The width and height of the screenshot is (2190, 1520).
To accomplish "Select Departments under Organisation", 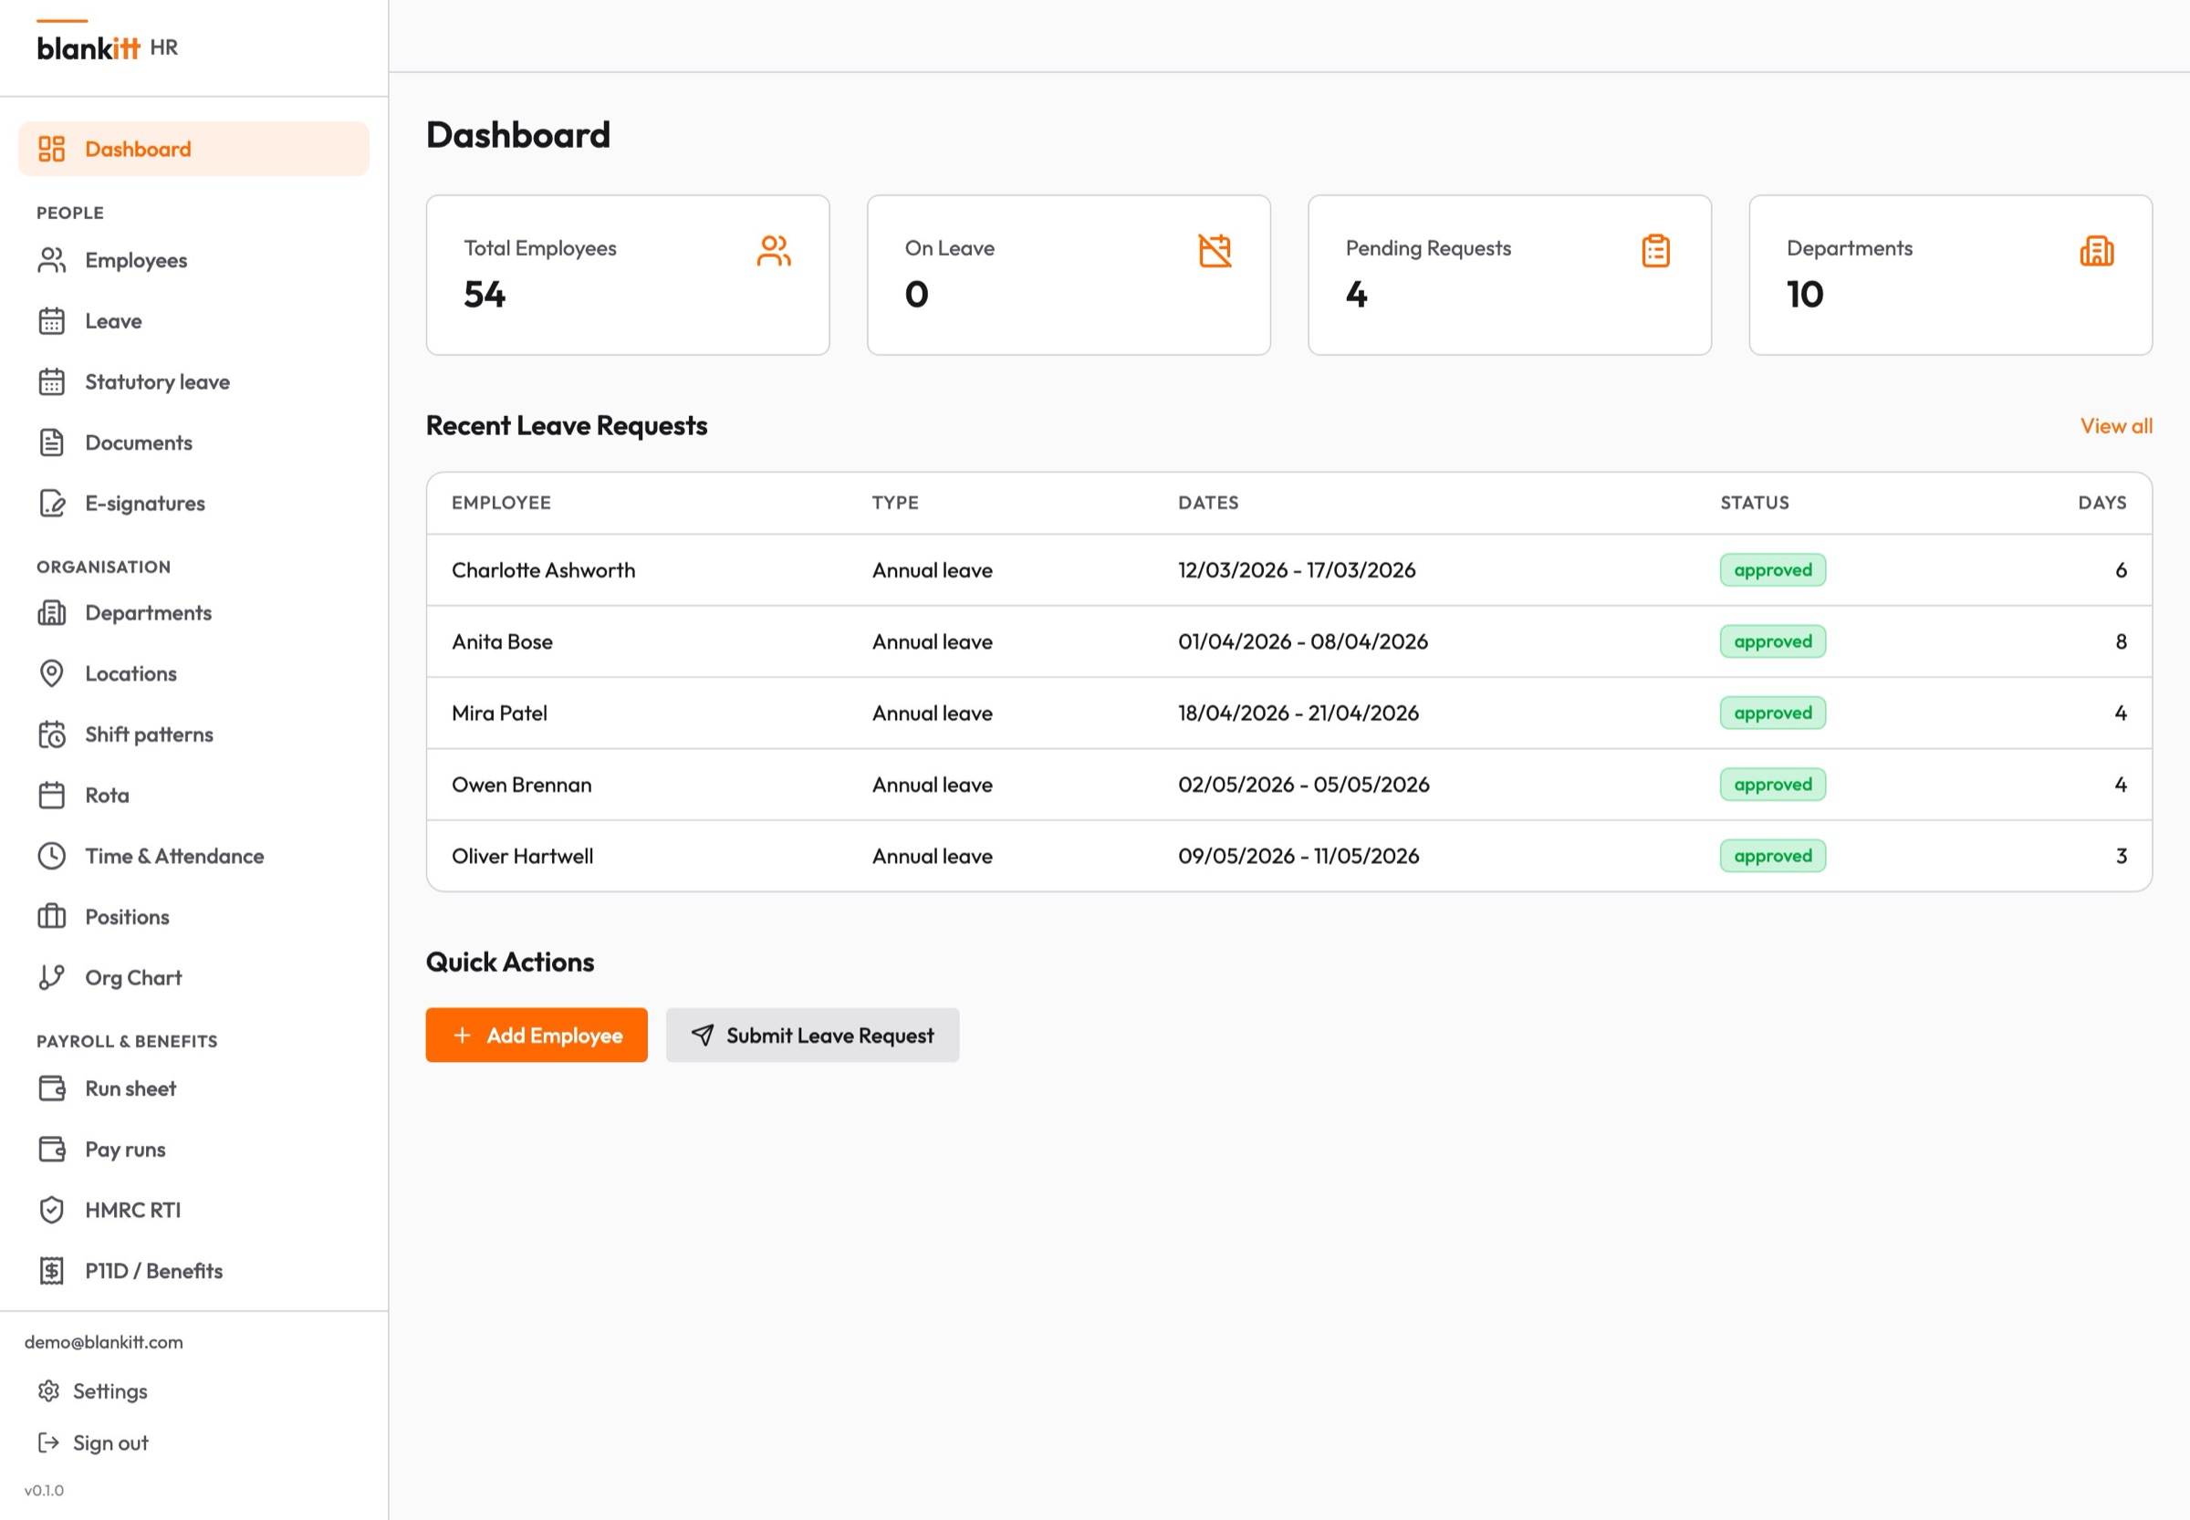I will click(x=193, y=612).
